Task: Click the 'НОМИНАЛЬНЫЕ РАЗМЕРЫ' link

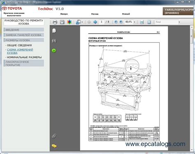Action: (x=24, y=57)
